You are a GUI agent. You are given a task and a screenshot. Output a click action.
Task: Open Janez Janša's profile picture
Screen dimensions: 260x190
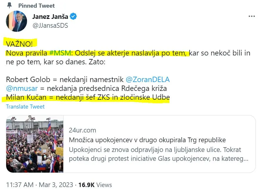pos(16,21)
